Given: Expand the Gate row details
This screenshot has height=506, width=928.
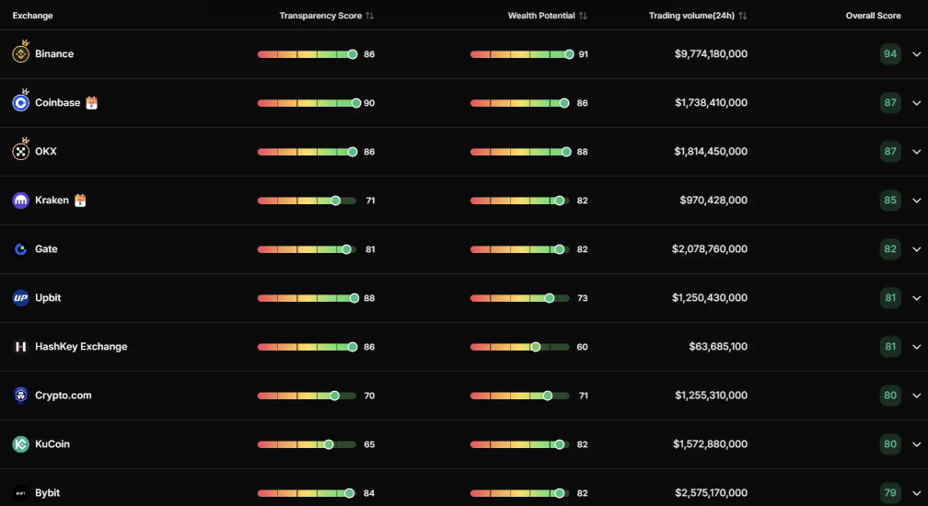Looking at the screenshot, I should tap(916, 249).
